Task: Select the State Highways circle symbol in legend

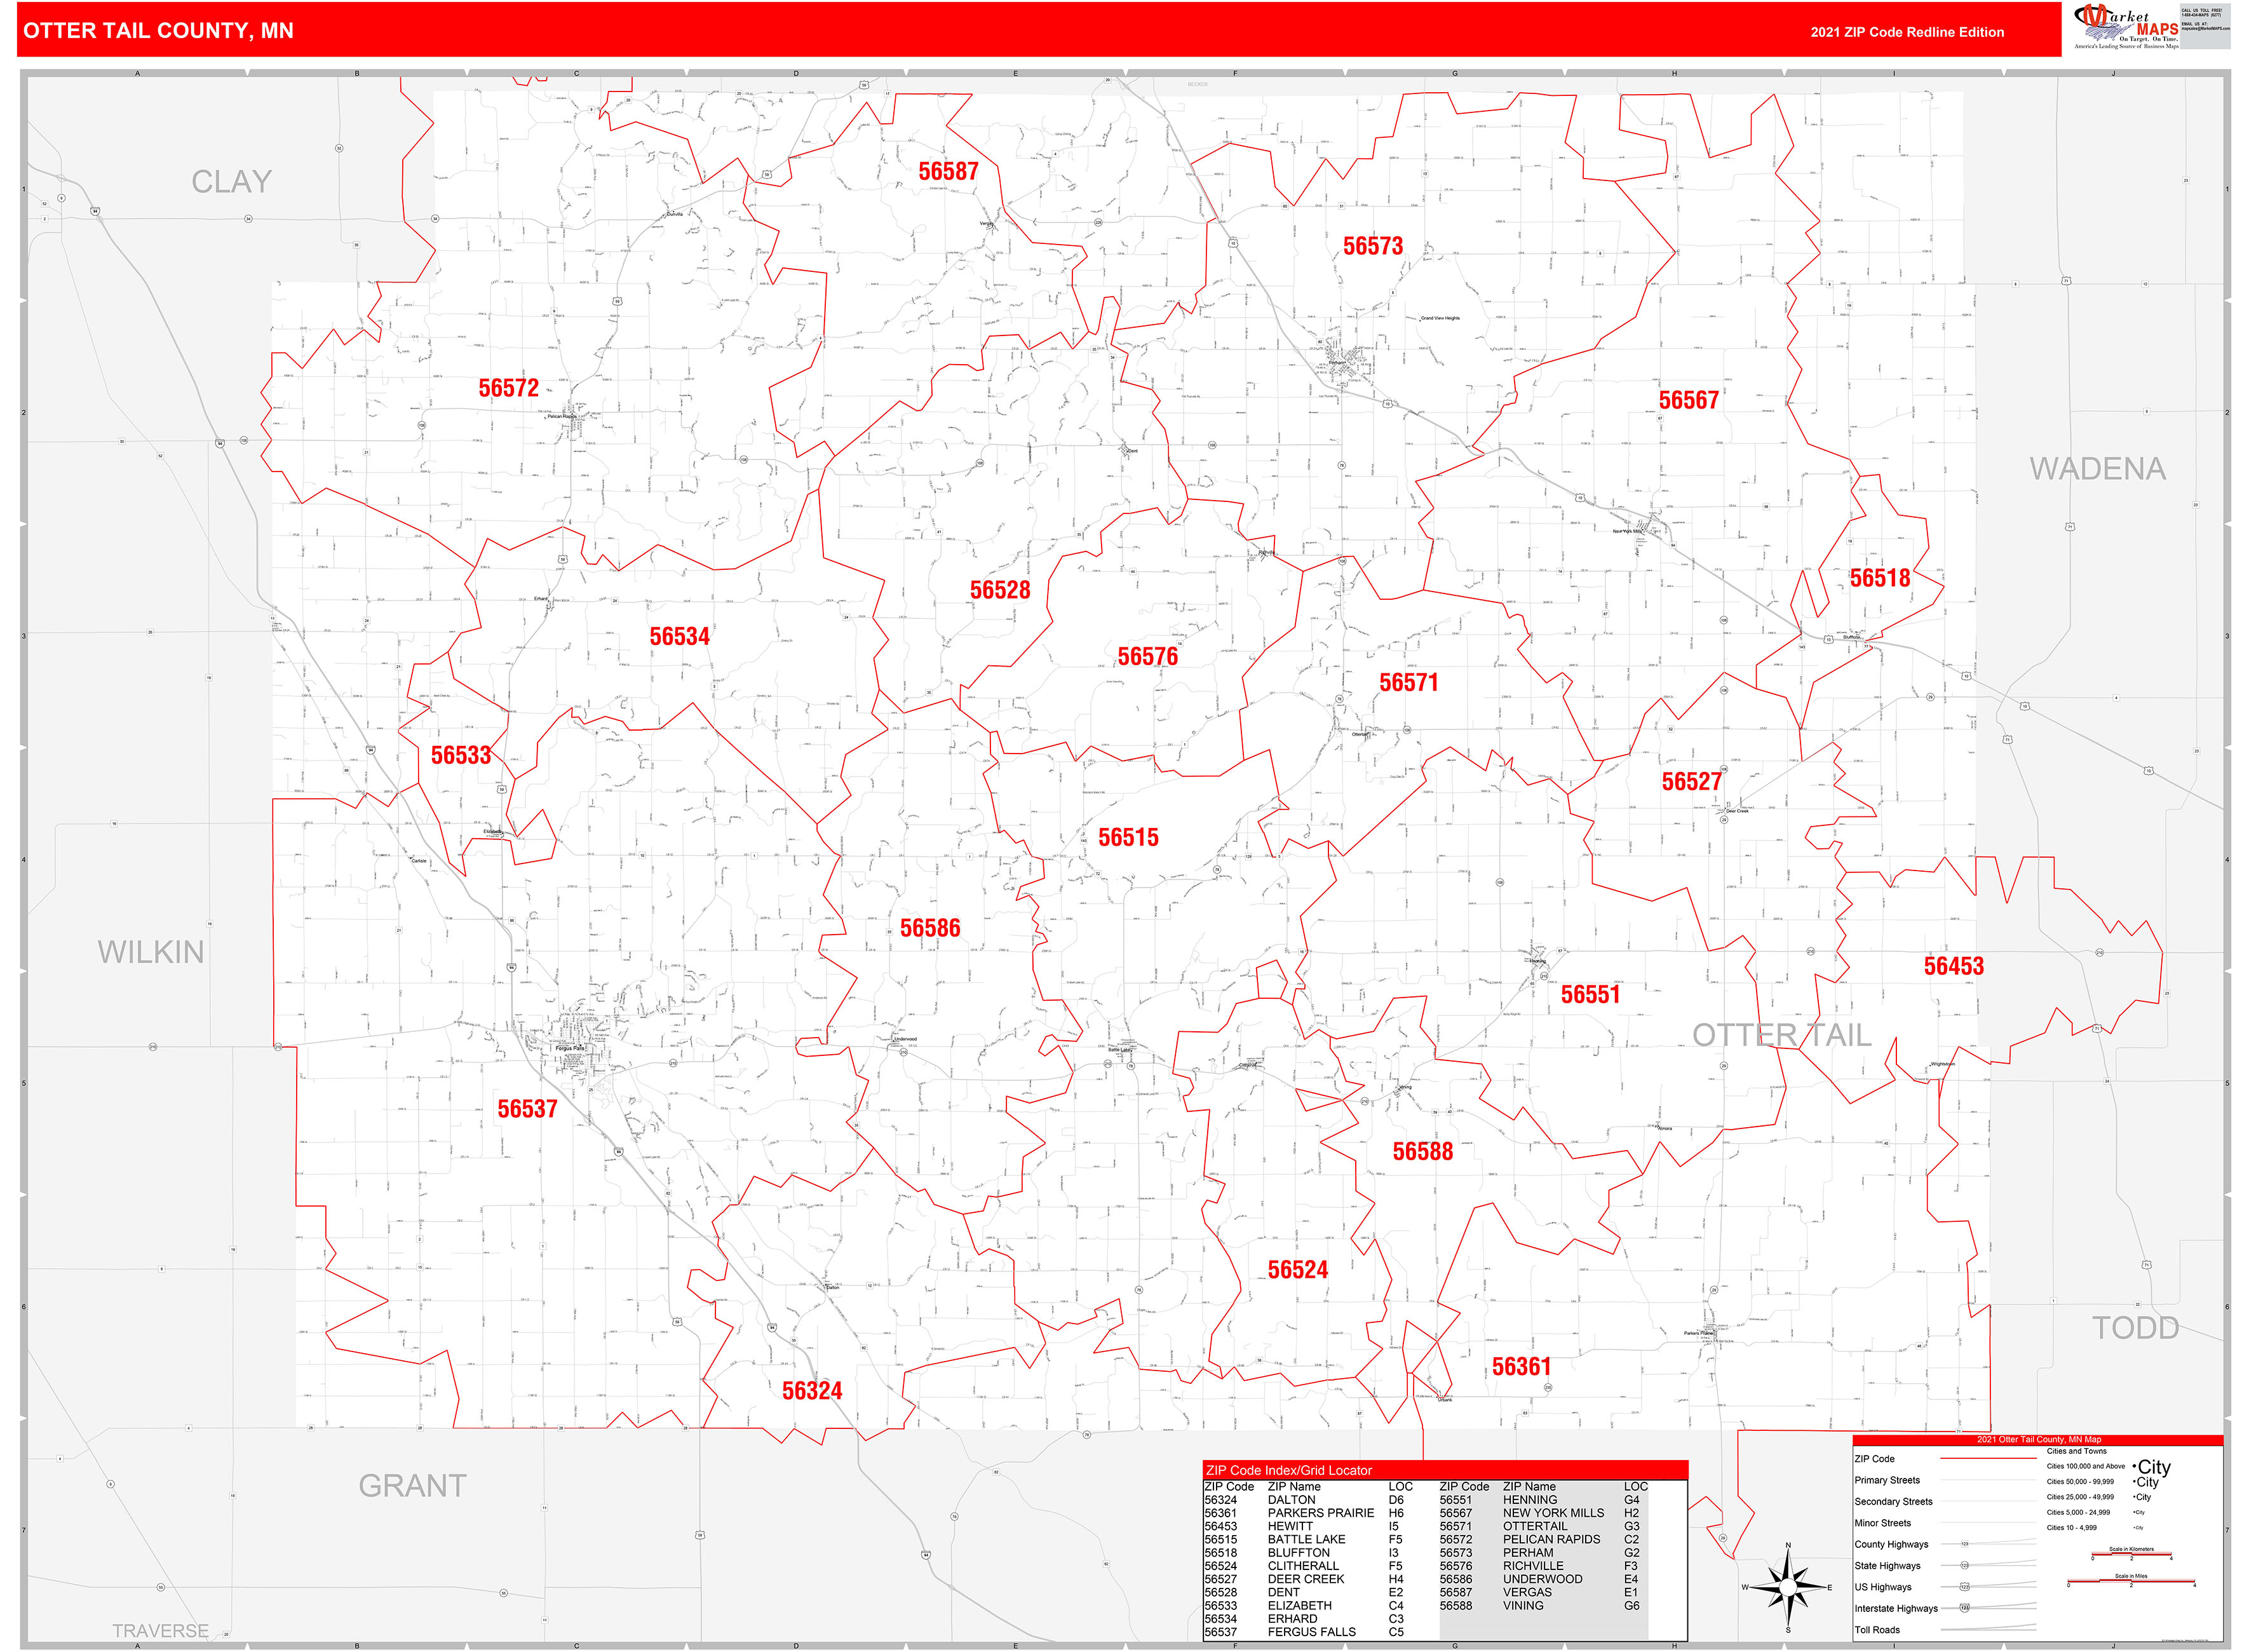Action: pos(1964,1565)
